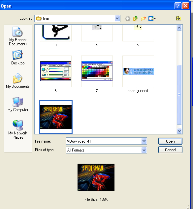Click the help question mark button
The image size is (193, 209).
click(x=178, y=6)
